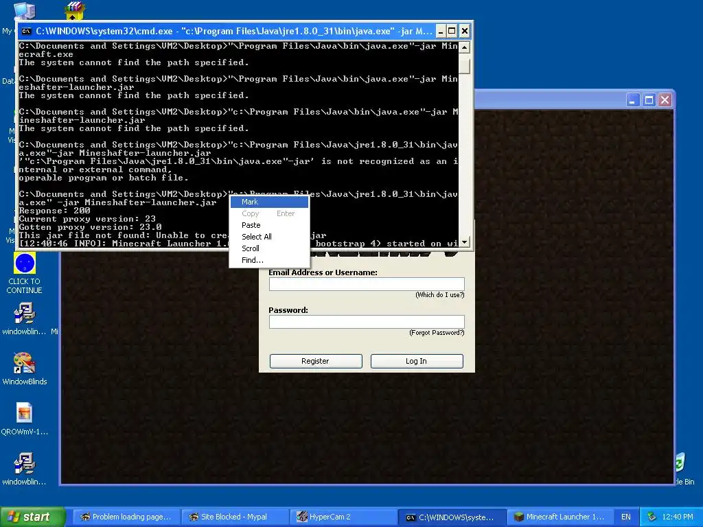This screenshot has height=527, width=703.
Task: Click cmd window scrollbar up arrow
Action: pos(465,47)
